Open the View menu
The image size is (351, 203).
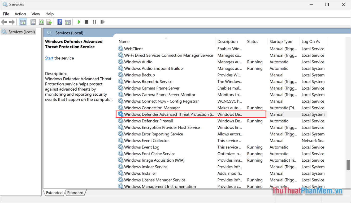[x=36, y=14]
